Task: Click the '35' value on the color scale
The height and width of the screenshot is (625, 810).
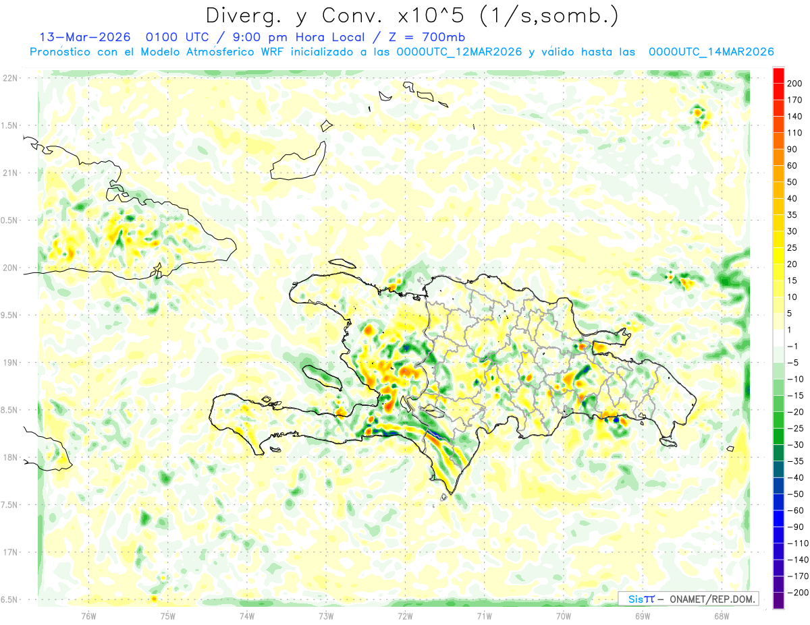Action: [793, 215]
